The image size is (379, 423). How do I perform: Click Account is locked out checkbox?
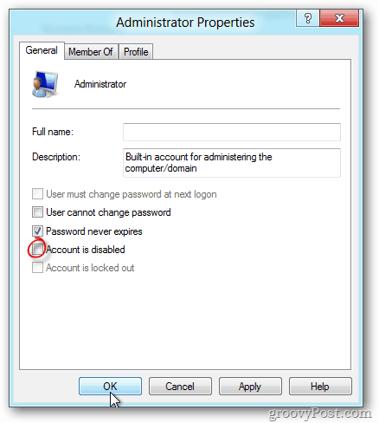(x=37, y=268)
